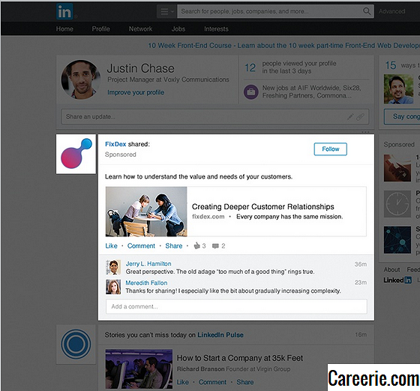
Task: Click Improve your profile link
Action: 136,92
